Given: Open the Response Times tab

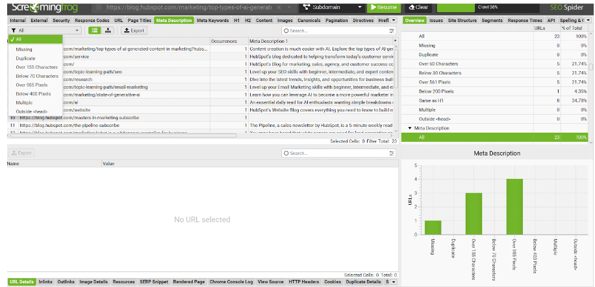Looking at the screenshot, I should pos(525,21).
